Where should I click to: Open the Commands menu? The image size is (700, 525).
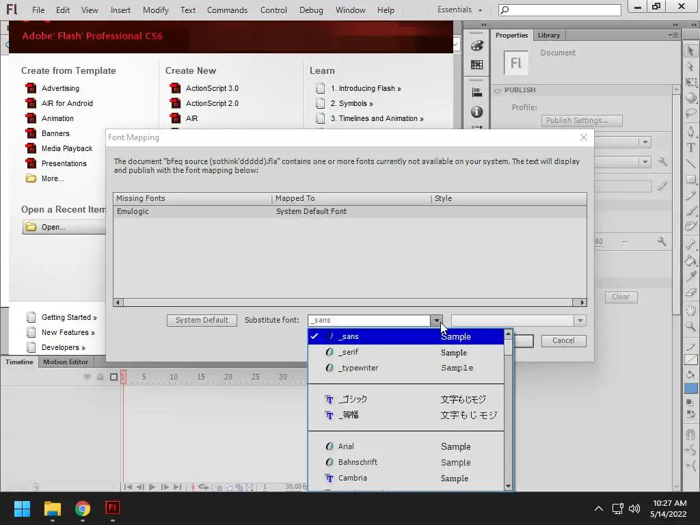[x=227, y=10]
